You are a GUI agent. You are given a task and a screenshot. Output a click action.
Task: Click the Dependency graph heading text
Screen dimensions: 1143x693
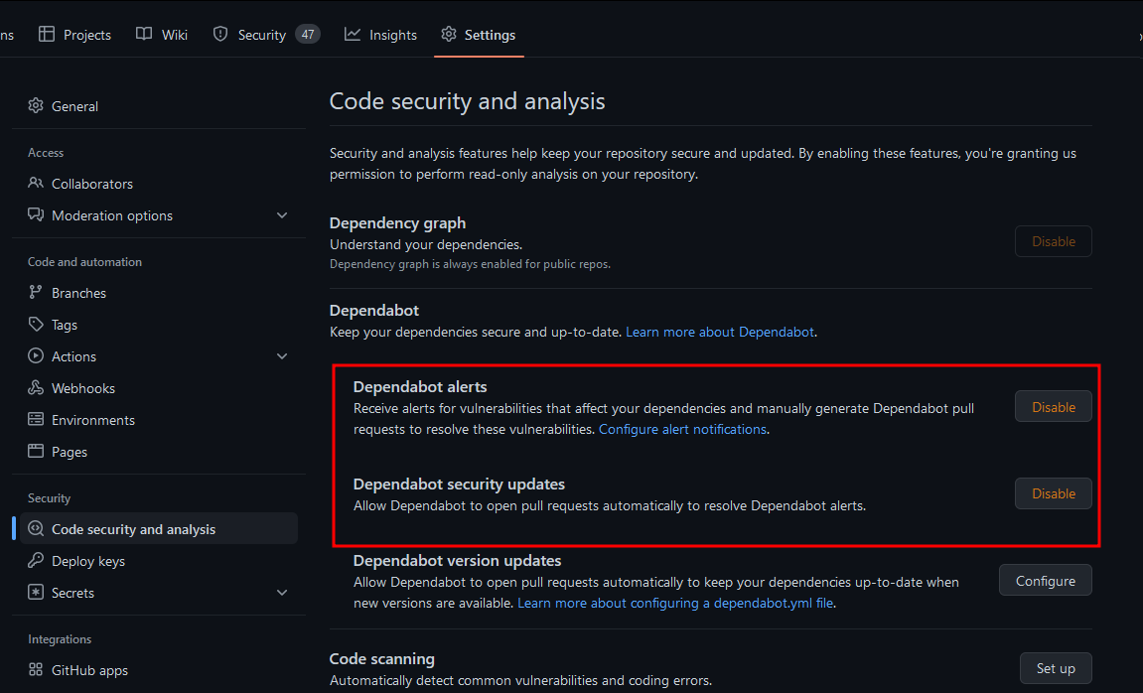tap(397, 223)
